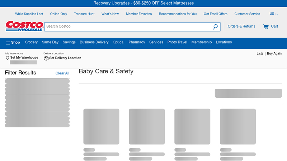Open the Shop hamburger menu
The width and height of the screenshot is (287, 161).
(x=13, y=43)
